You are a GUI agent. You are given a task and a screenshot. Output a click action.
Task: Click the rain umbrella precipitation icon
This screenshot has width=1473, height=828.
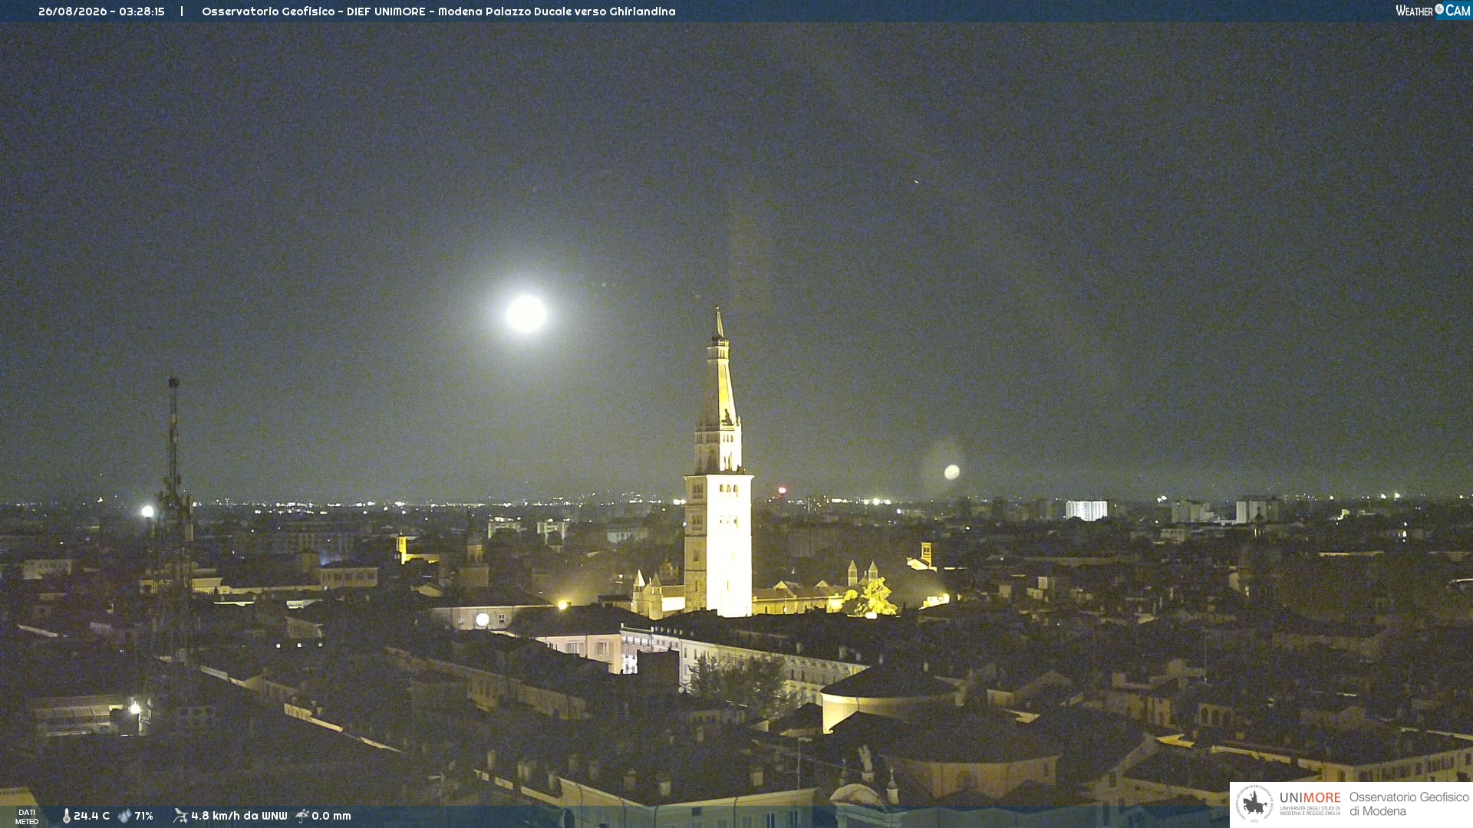coord(302,816)
